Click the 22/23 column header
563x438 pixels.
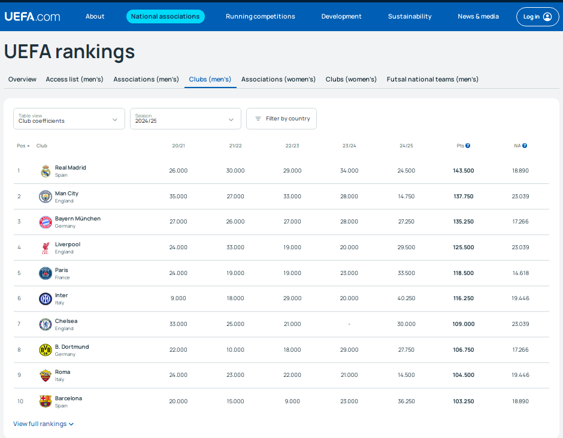pos(292,146)
